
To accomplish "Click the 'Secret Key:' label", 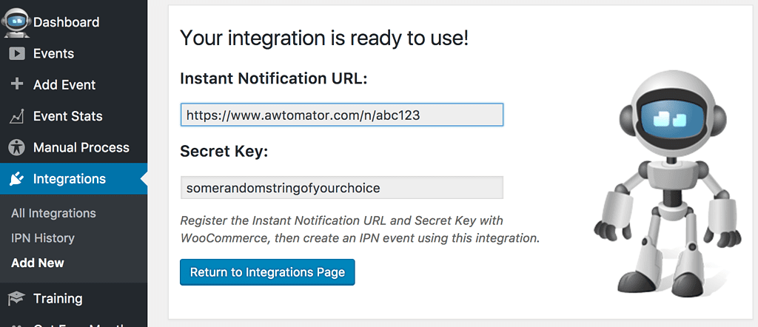I will pos(224,152).
